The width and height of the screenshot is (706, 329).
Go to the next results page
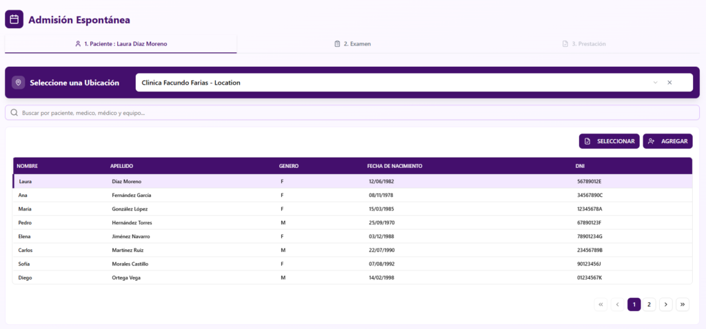pos(666,304)
